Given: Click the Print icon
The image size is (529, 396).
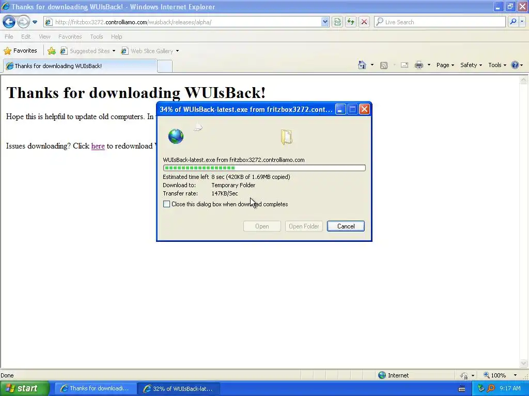Looking at the screenshot, I should coord(418,65).
